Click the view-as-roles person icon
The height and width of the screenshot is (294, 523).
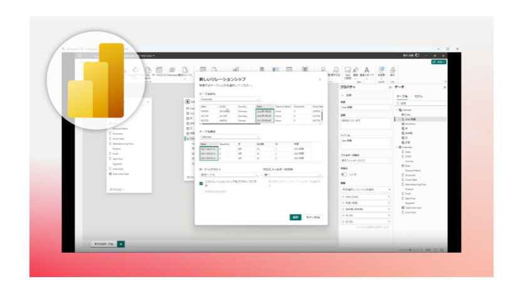click(x=335, y=71)
